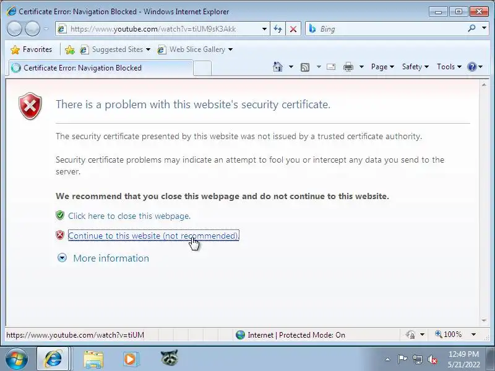
Task: Click the search magnifier icon
Action: click(471, 28)
